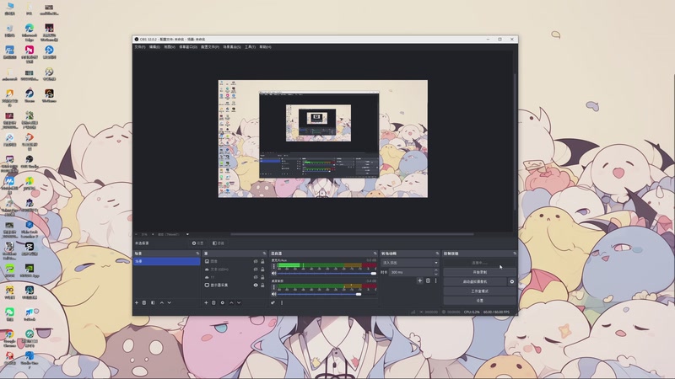Click the 滤镜 button in source toolbar
Image resolution: width=675 pixels, height=379 pixels.
pyautogui.click(x=219, y=243)
